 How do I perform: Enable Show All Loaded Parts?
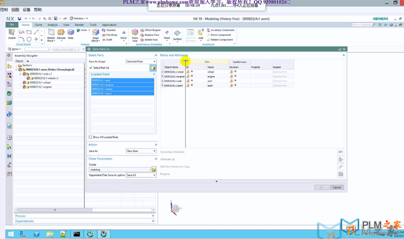tap(90, 137)
